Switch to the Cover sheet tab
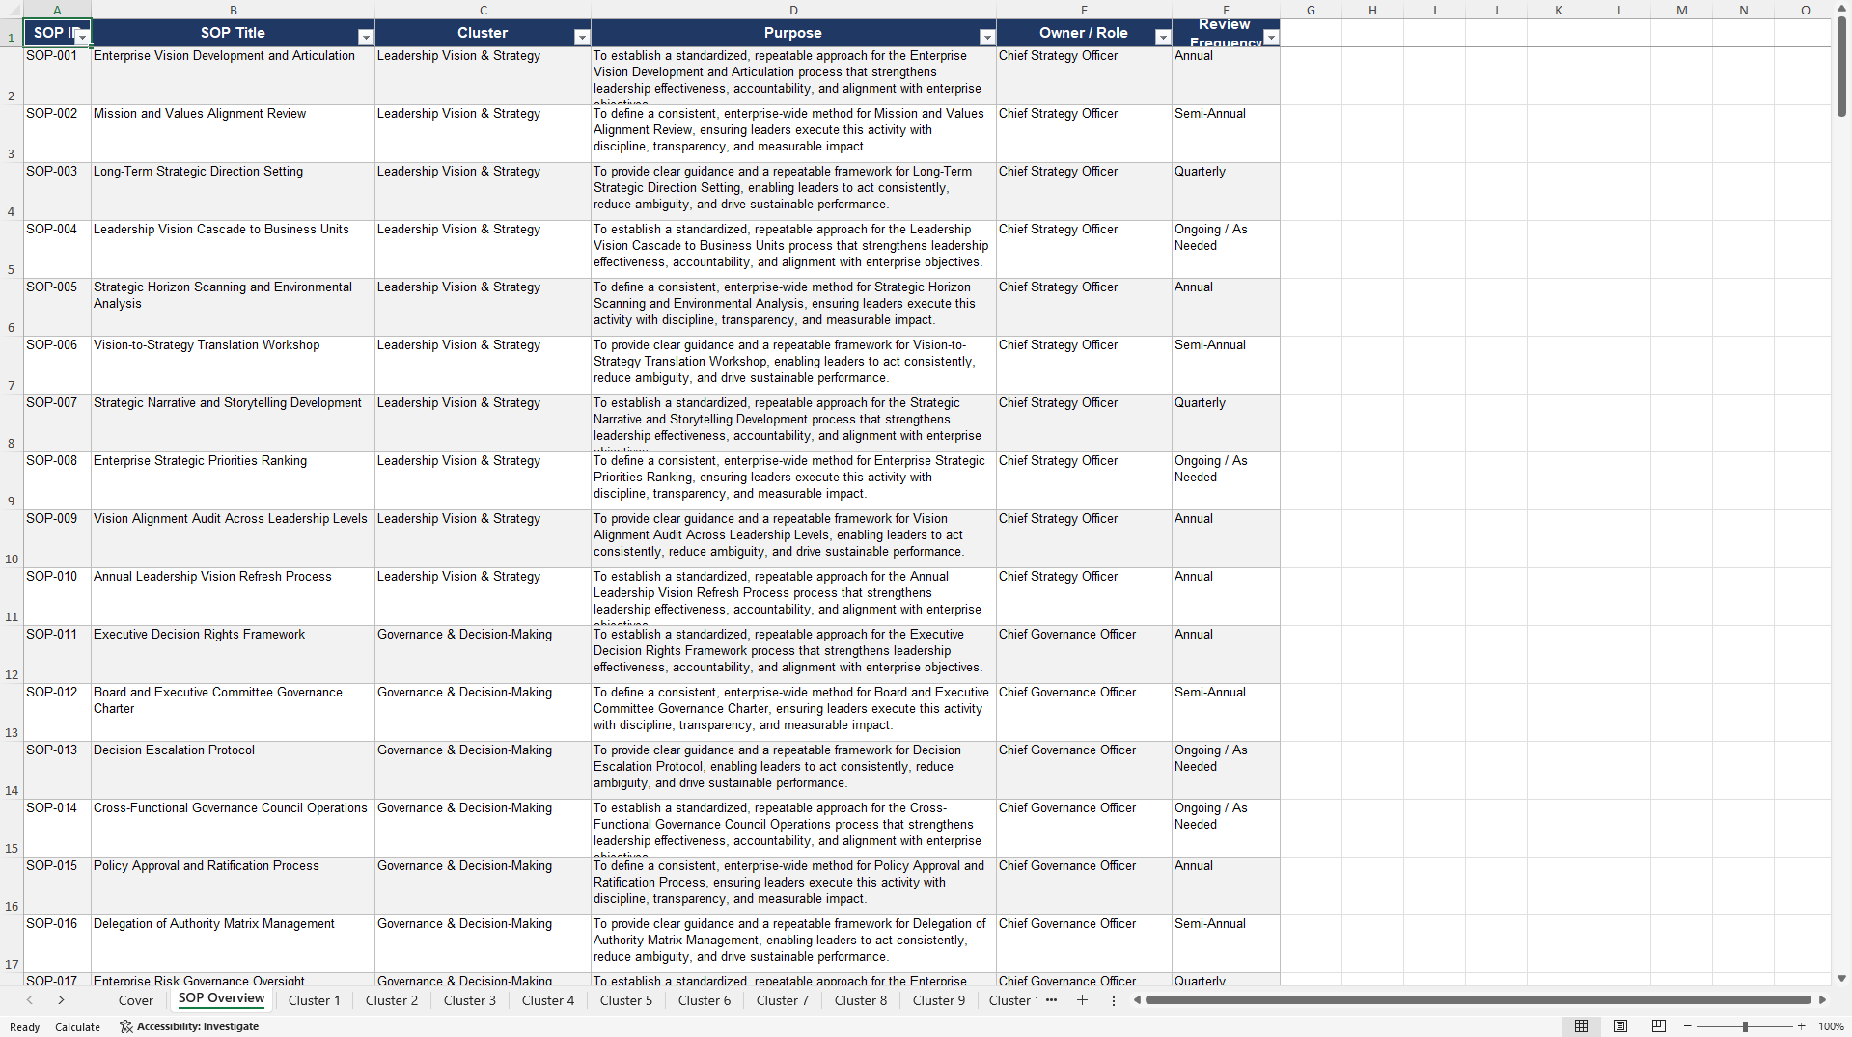 (x=136, y=1000)
